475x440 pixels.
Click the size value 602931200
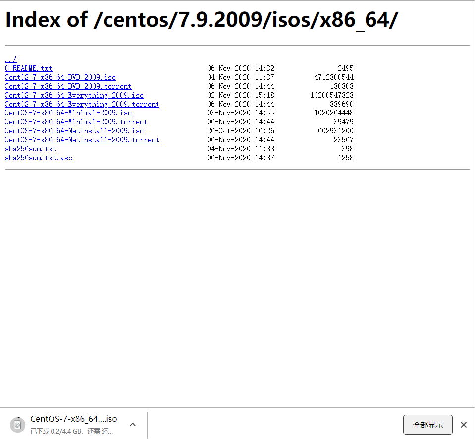pyautogui.click(x=336, y=131)
